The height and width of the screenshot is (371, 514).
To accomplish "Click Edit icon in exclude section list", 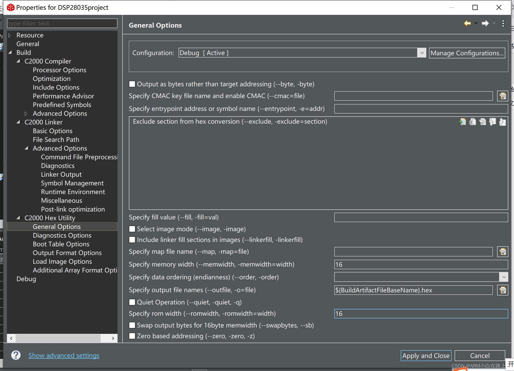I will pos(482,122).
